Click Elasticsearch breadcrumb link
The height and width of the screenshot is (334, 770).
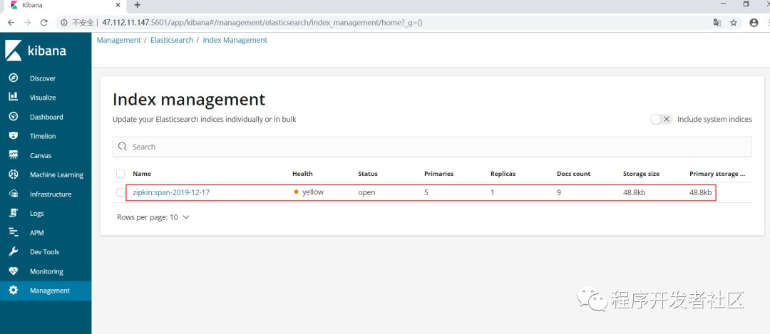[172, 40]
